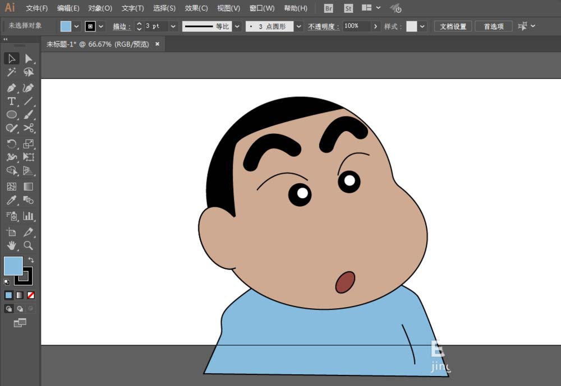The width and height of the screenshot is (561, 386).
Task: Switch to the Hand tool
Action: pyautogui.click(x=11, y=245)
